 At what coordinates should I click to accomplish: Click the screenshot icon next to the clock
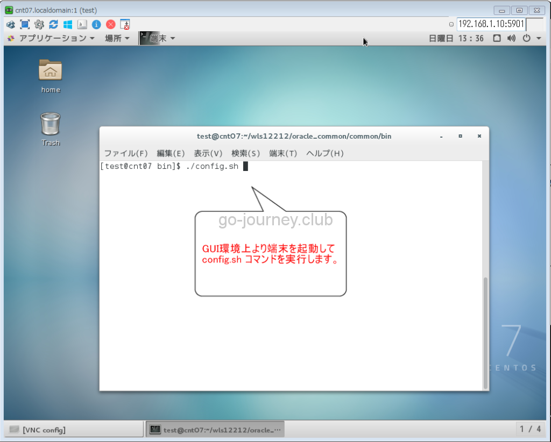[496, 38]
